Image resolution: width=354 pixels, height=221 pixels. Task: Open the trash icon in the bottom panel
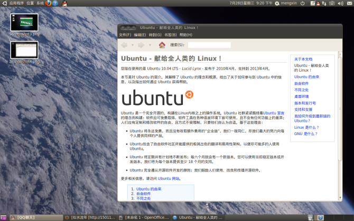coord(311,218)
